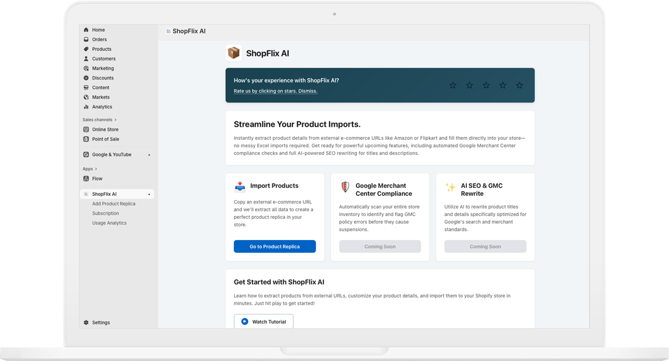Open the Google & YouTube channel icon

click(86, 154)
